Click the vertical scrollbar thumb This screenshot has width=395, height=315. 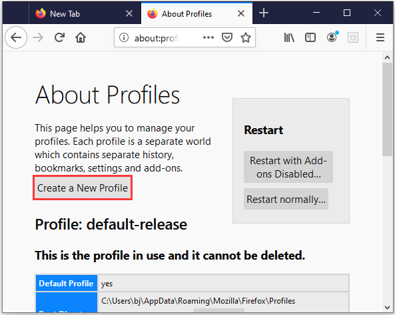coord(387,109)
